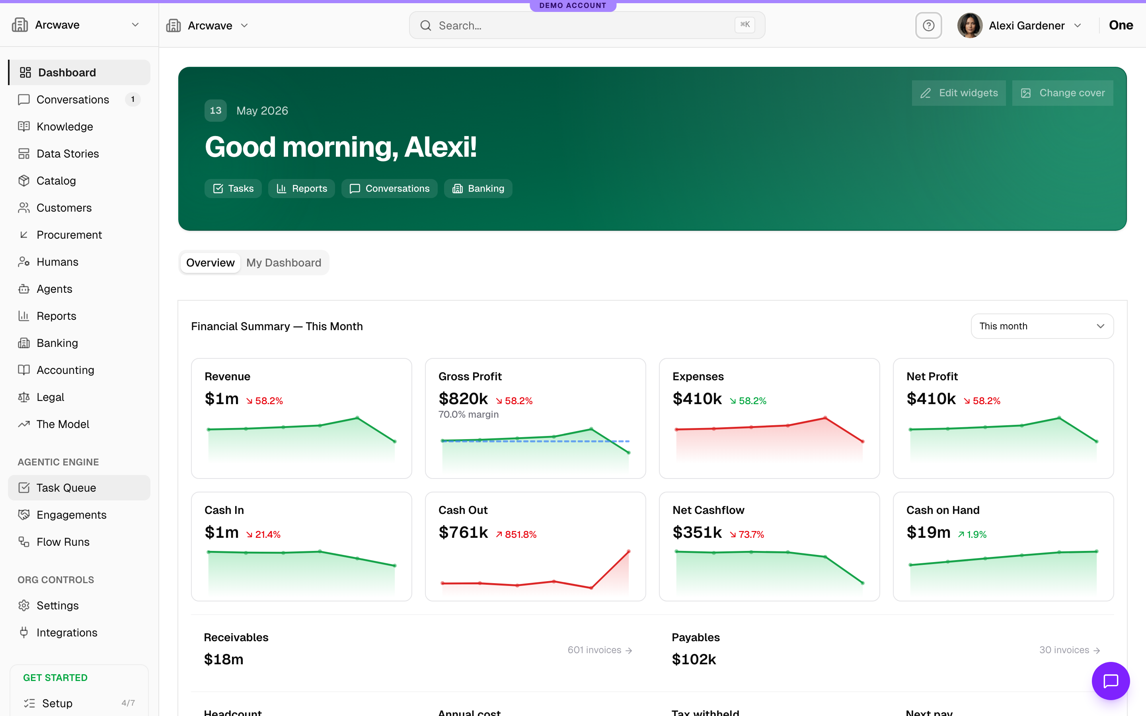Click the One logo in header
The image size is (1146, 716).
(1121, 25)
